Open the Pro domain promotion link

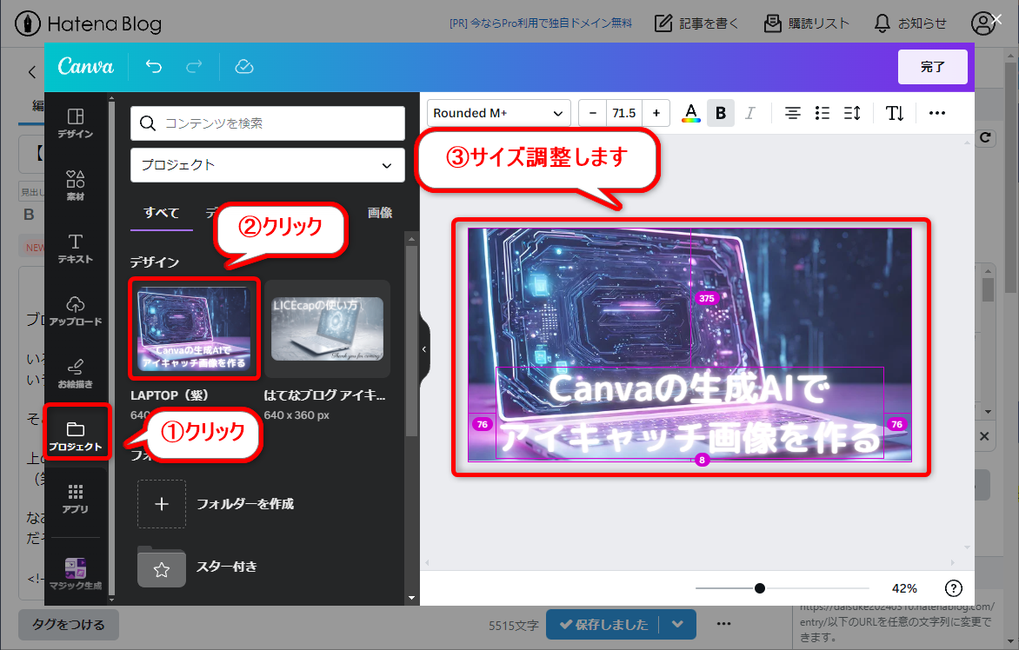540,23
